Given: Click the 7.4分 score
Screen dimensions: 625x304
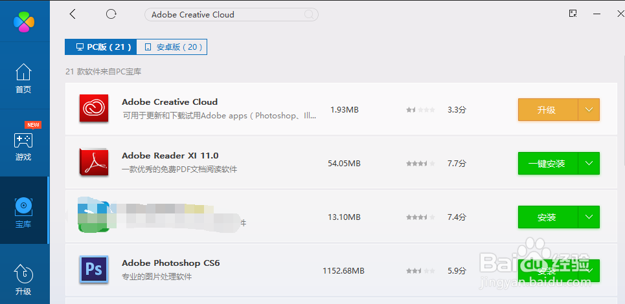Looking at the screenshot, I should (x=457, y=217).
